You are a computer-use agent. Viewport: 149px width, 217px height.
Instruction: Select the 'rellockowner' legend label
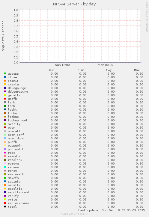click(19, 203)
